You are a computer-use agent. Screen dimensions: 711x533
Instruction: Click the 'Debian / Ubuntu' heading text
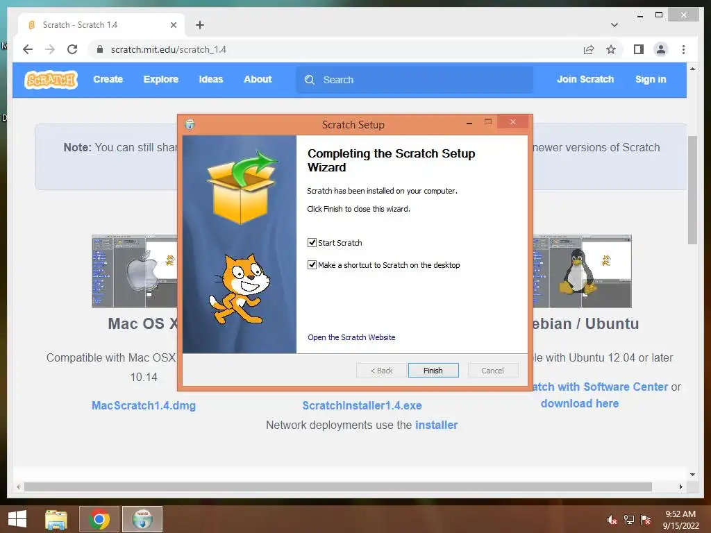585,323
